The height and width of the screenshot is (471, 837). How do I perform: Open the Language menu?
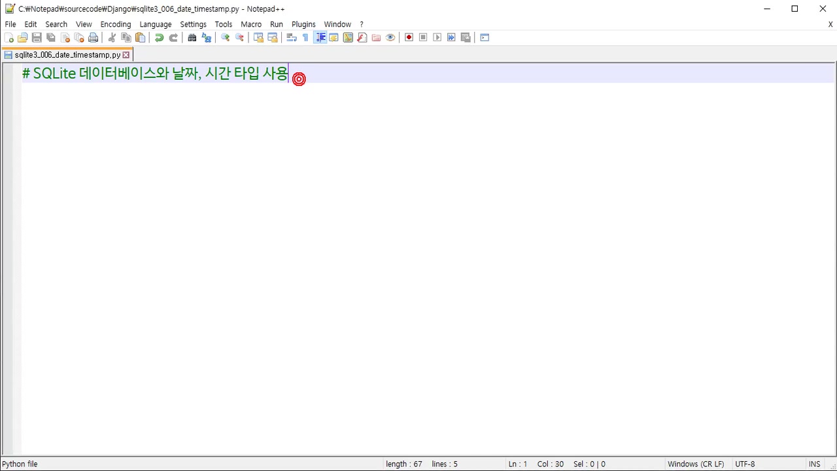[155, 24]
